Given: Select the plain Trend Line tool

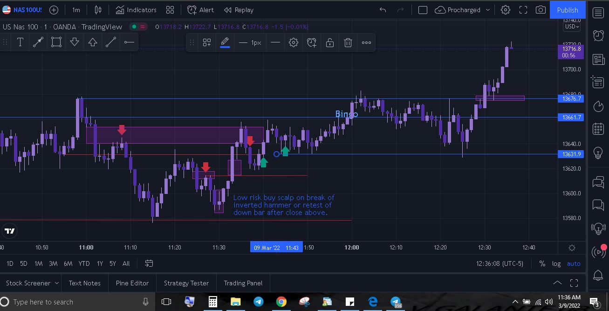Looking at the screenshot, I should 111,42.
